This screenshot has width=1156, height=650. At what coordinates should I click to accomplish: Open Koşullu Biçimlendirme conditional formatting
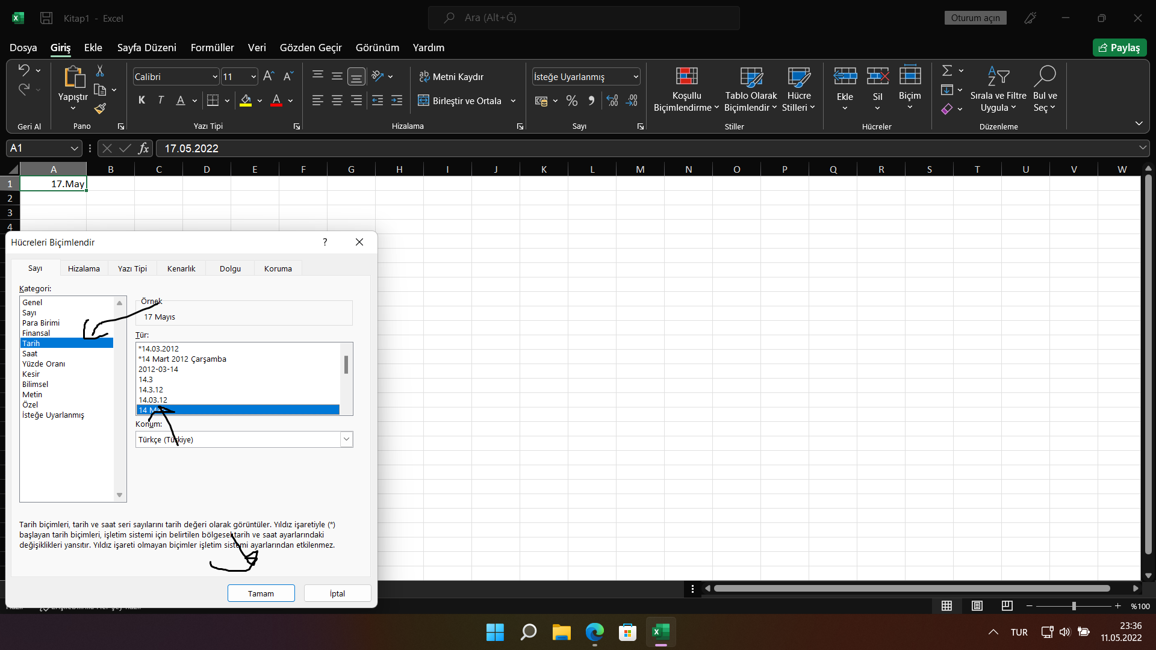(686, 89)
